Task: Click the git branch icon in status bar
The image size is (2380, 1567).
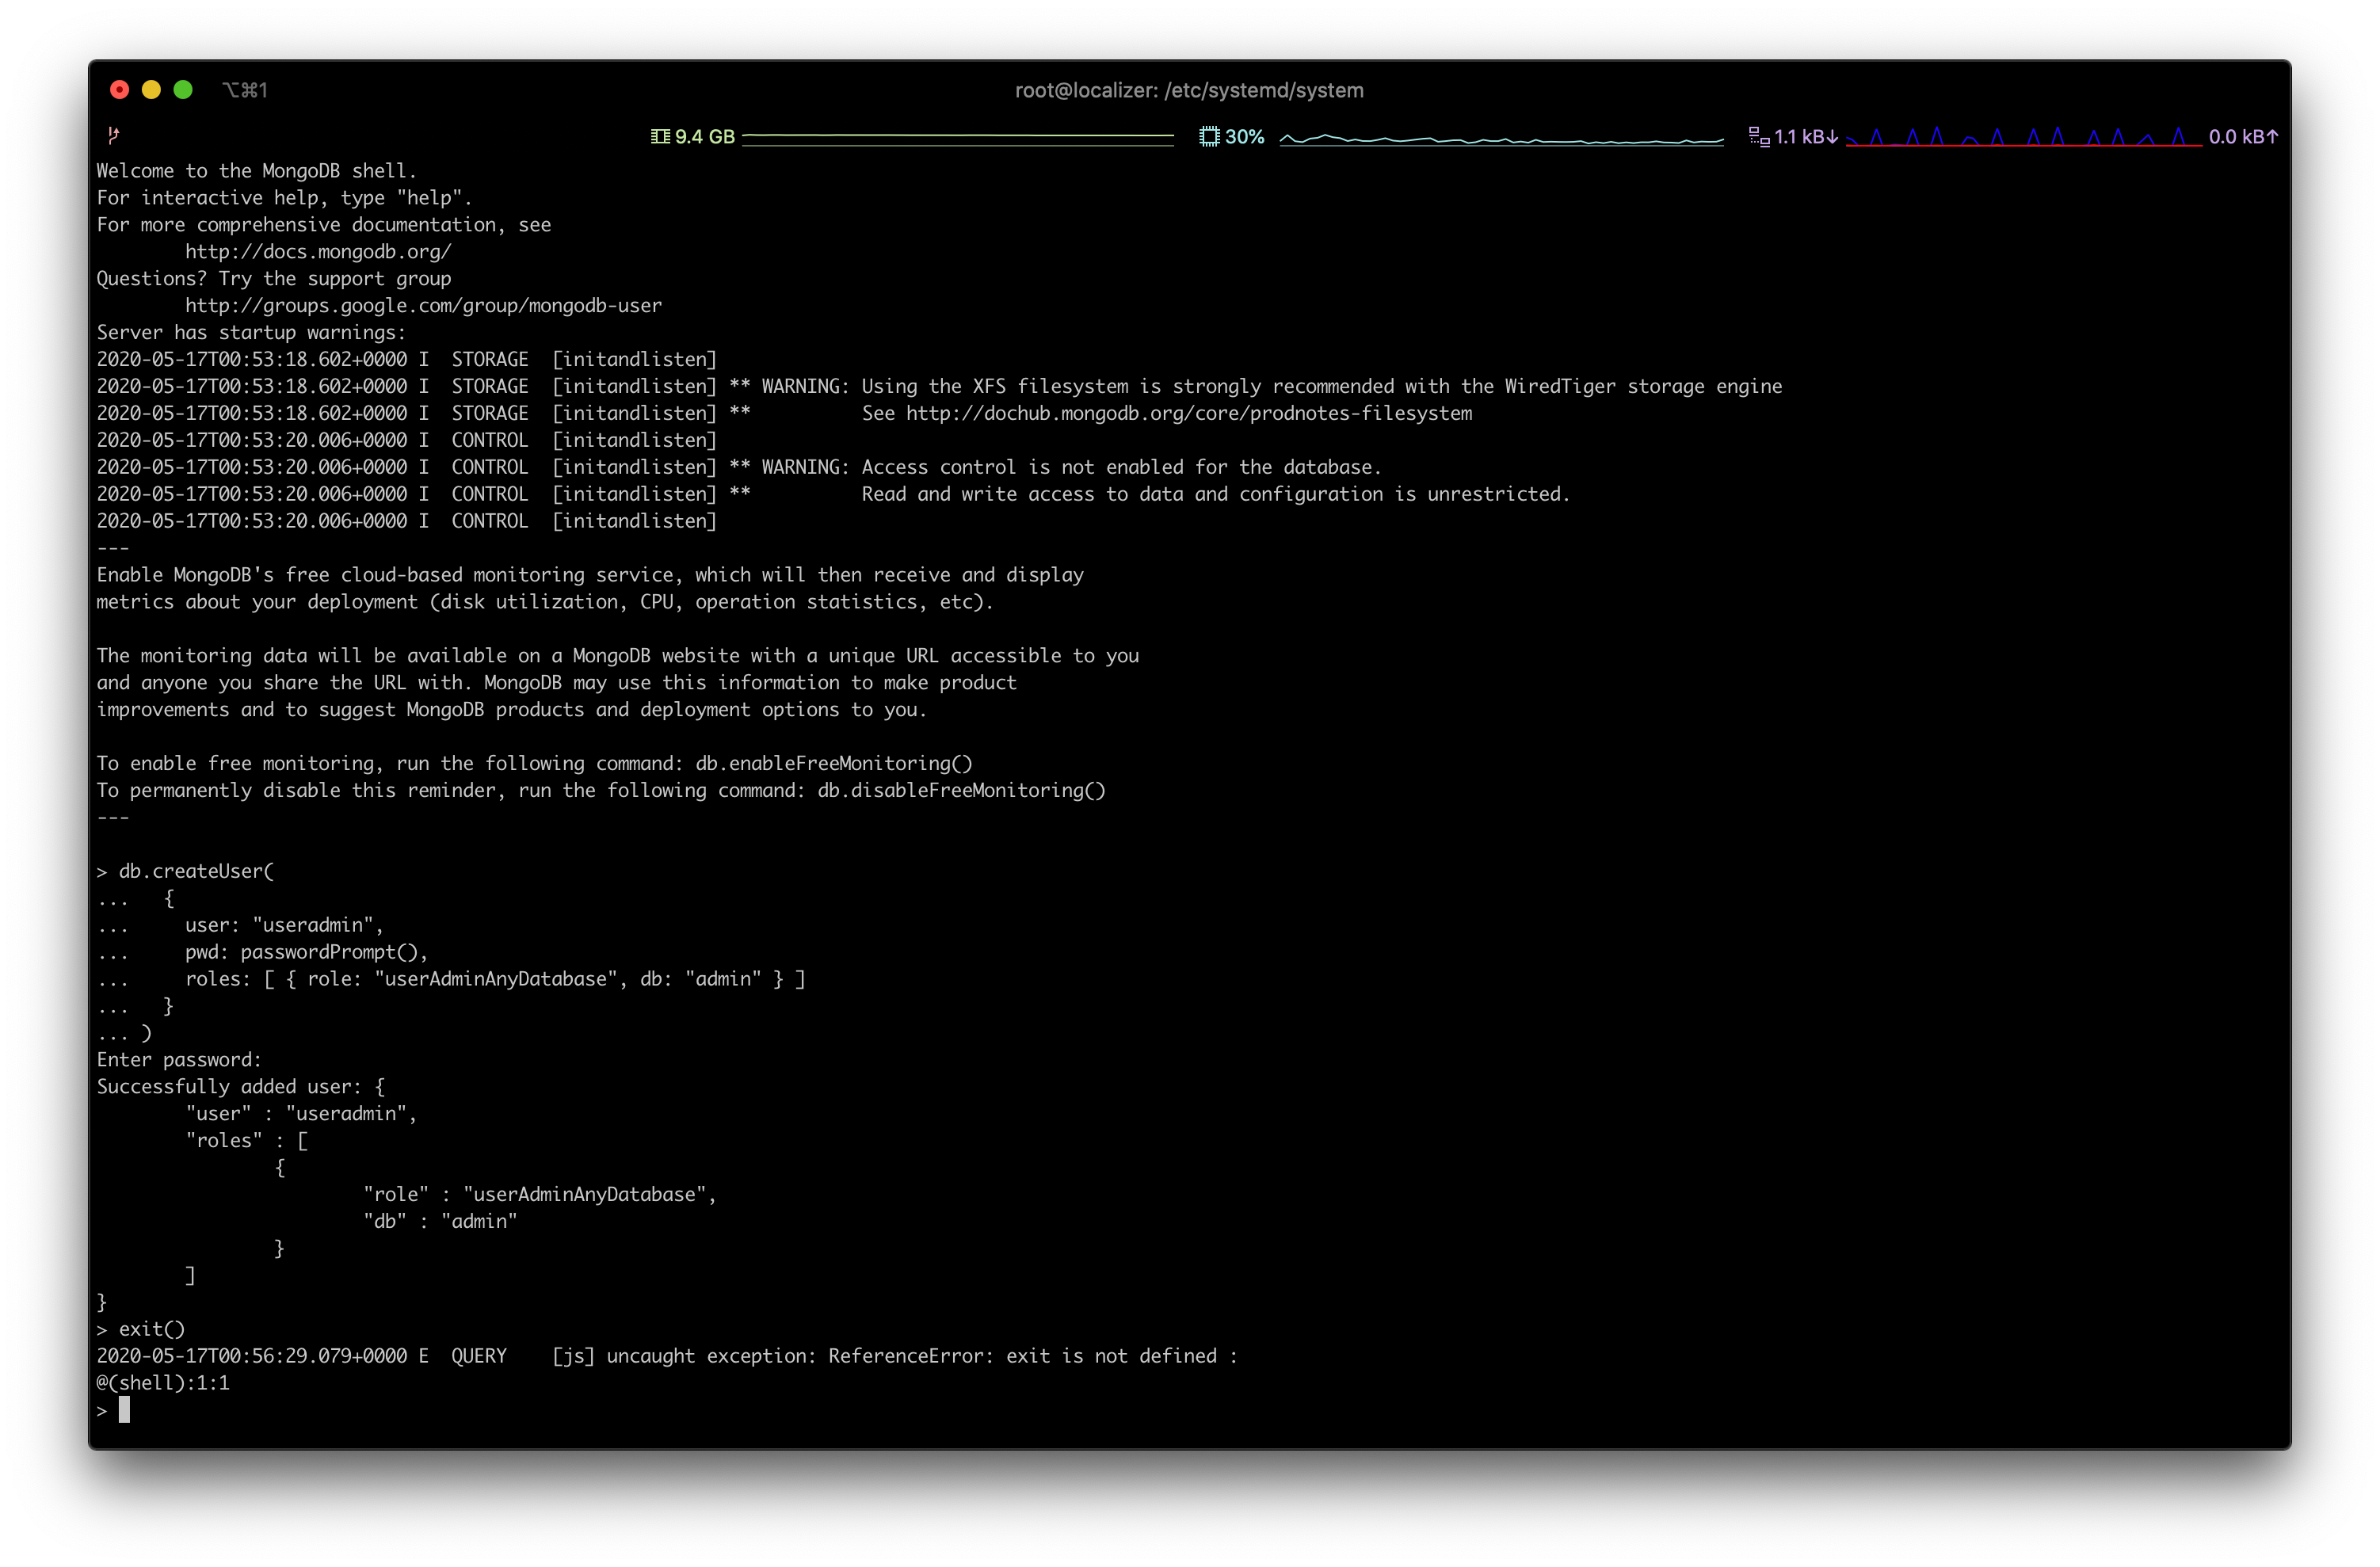Action: [113, 135]
